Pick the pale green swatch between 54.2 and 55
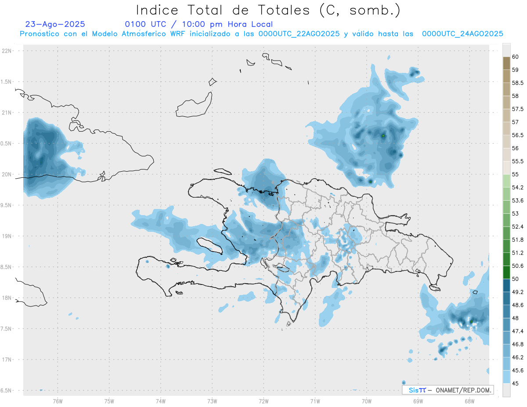This screenshot has height=407, width=527. [506, 181]
